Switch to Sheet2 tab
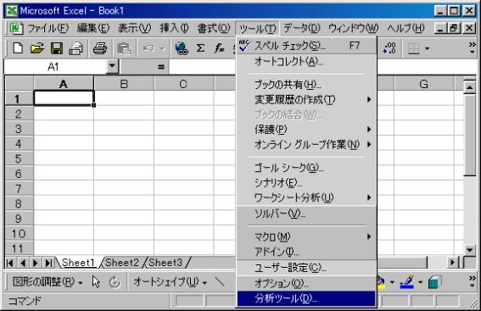 (122, 263)
